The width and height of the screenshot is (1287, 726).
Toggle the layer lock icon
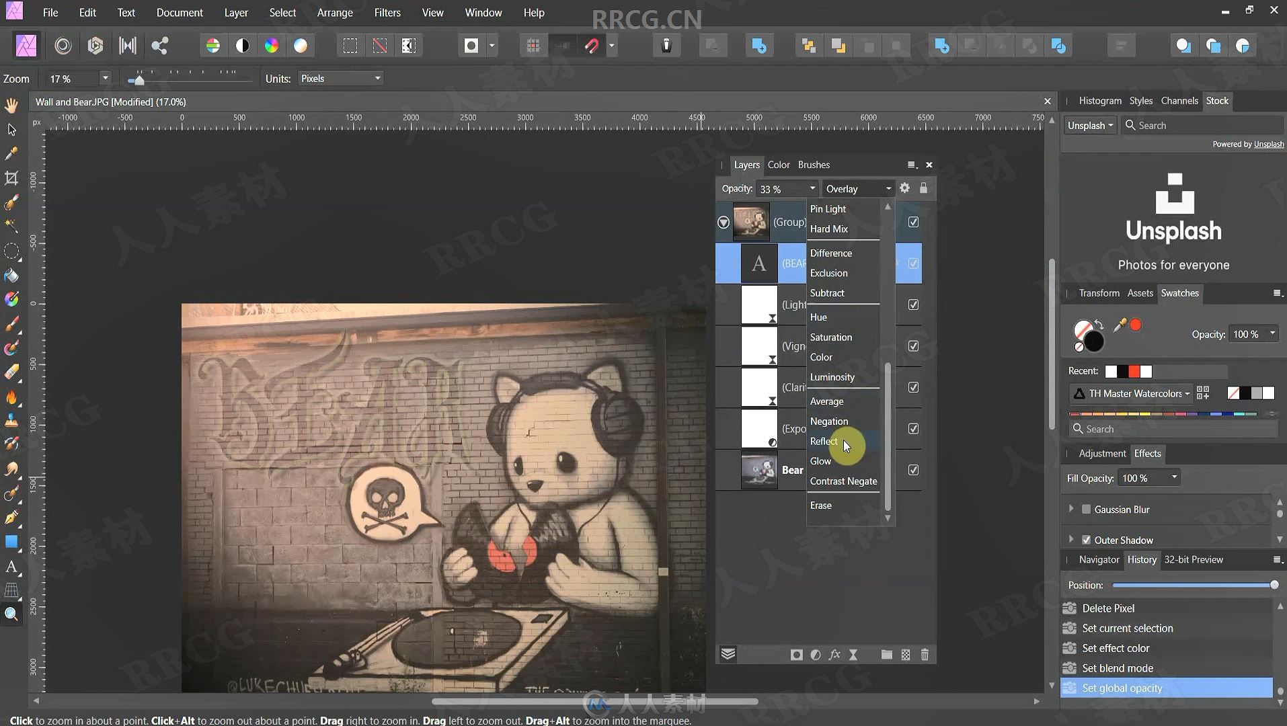tap(923, 188)
